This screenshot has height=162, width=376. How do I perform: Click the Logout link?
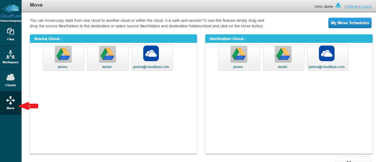click(x=366, y=7)
